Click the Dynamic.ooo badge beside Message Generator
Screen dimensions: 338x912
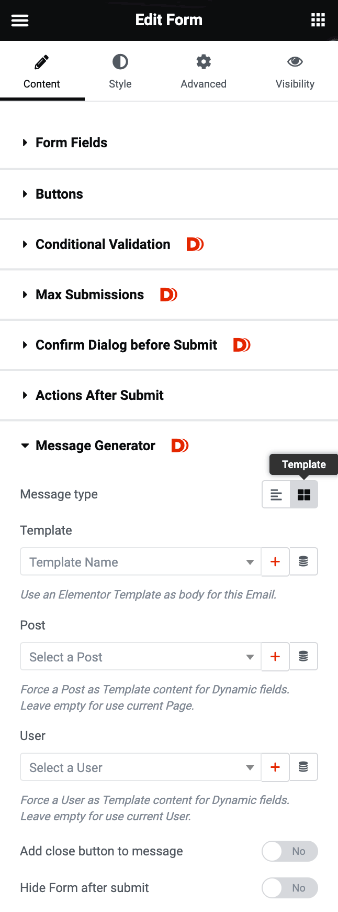(179, 445)
